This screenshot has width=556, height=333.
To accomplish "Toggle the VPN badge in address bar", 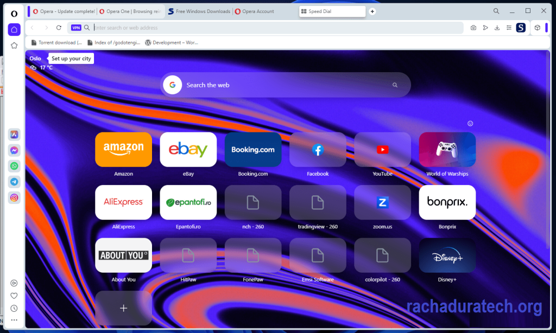I will coord(76,28).
